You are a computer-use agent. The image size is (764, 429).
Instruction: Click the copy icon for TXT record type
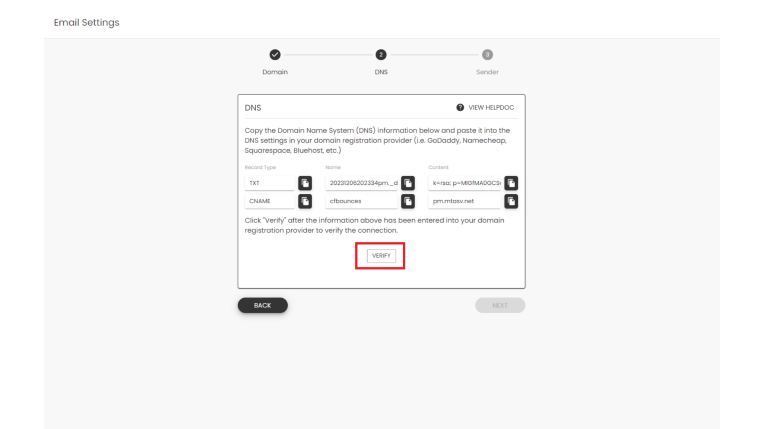coord(304,183)
